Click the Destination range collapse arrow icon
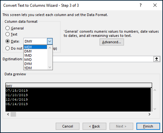 coord(157,59)
